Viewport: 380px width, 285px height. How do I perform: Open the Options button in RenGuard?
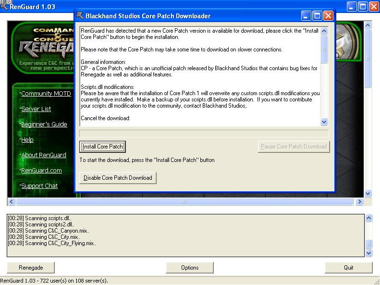190,268
